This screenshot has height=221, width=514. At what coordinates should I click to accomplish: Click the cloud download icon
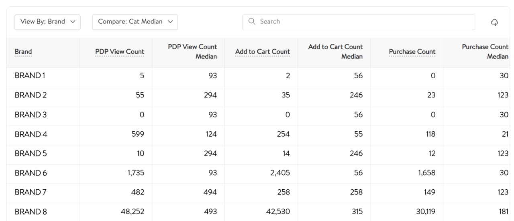(495, 23)
